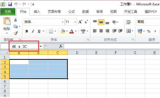Click the Copy icon
Screen dimensions: 160x98
click(x=15, y=26)
